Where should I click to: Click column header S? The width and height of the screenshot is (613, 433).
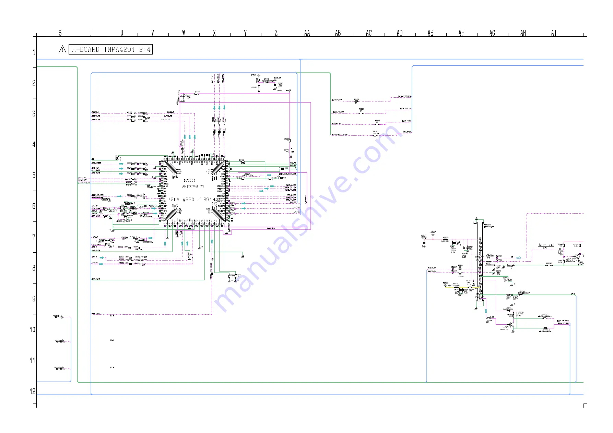[x=60, y=33]
